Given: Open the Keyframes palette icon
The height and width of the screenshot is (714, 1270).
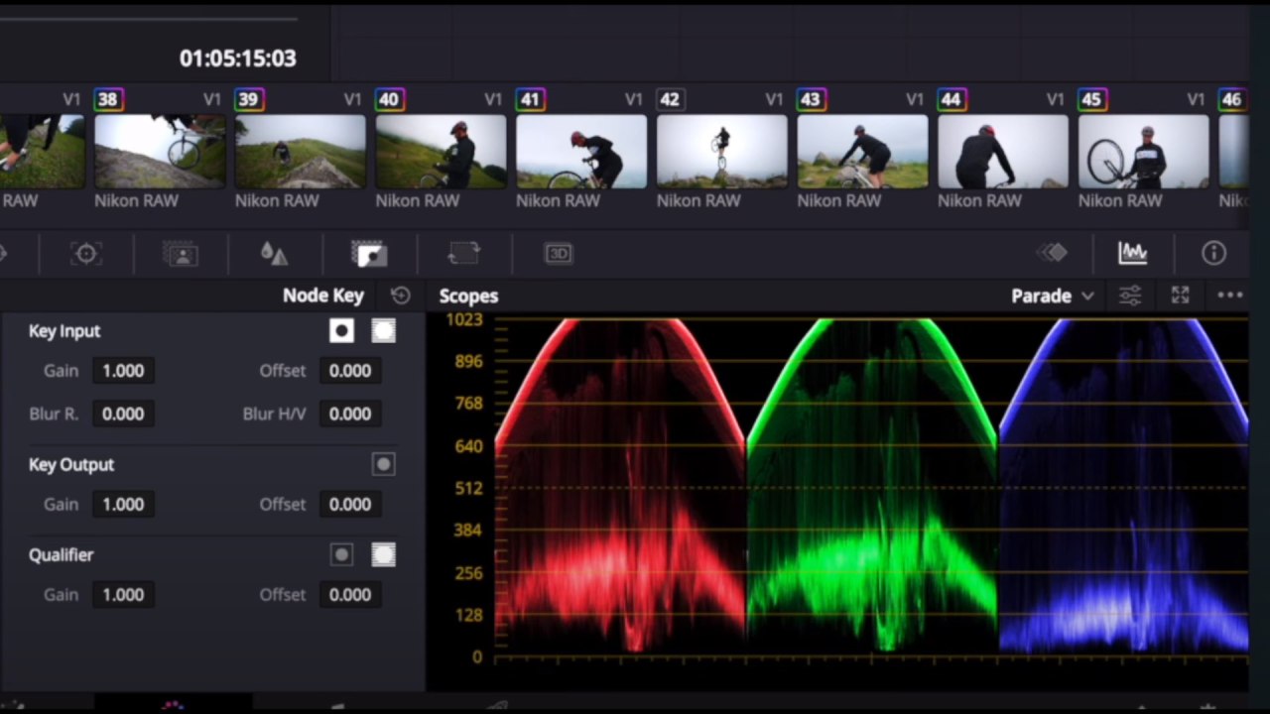Looking at the screenshot, I should tap(1052, 254).
